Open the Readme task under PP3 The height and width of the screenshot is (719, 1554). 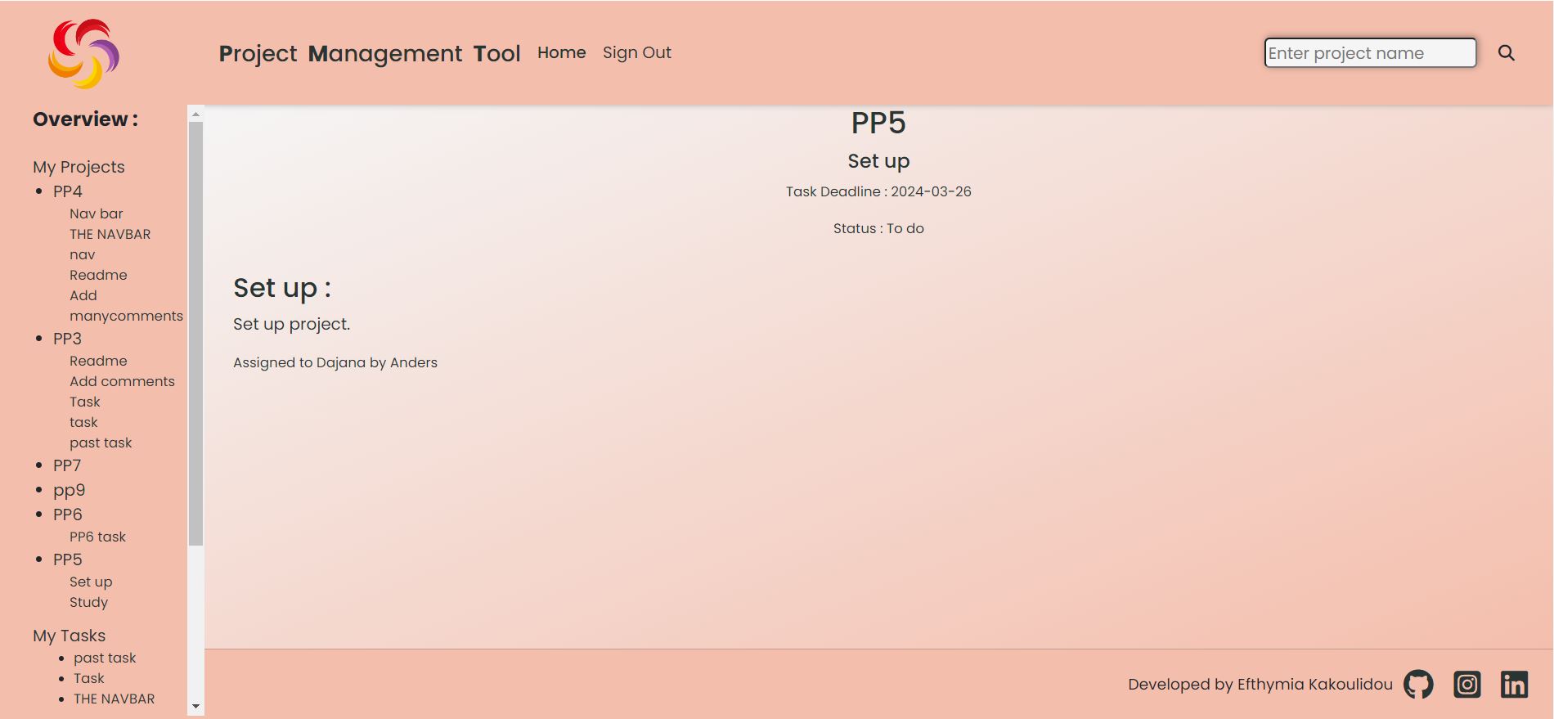coord(98,361)
